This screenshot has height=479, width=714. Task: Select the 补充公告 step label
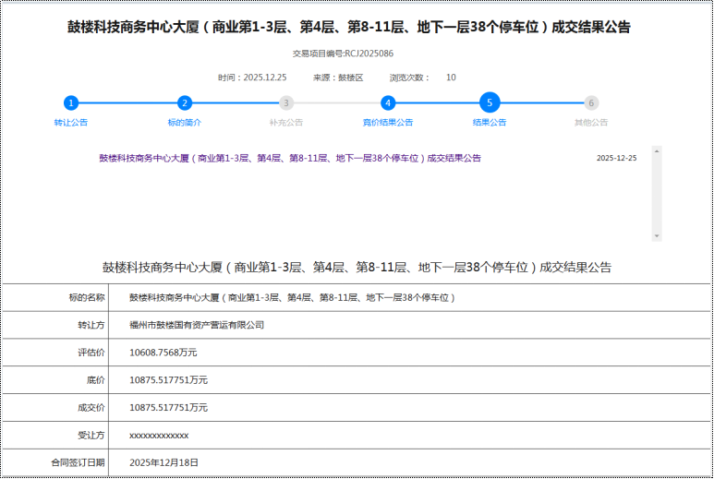[x=286, y=123]
